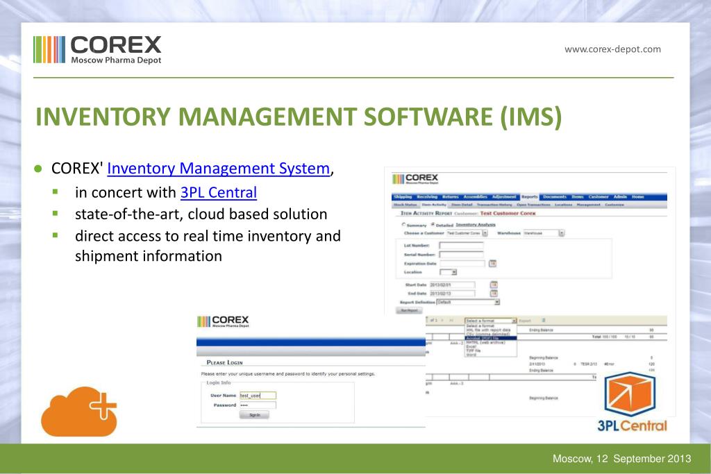
Task: Click the refresh icon in the report toolbar
Action: pyautogui.click(x=543, y=321)
